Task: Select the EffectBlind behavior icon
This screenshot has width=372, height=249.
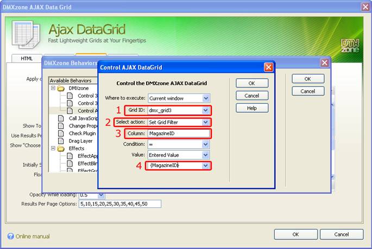Action: tap(70, 163)
